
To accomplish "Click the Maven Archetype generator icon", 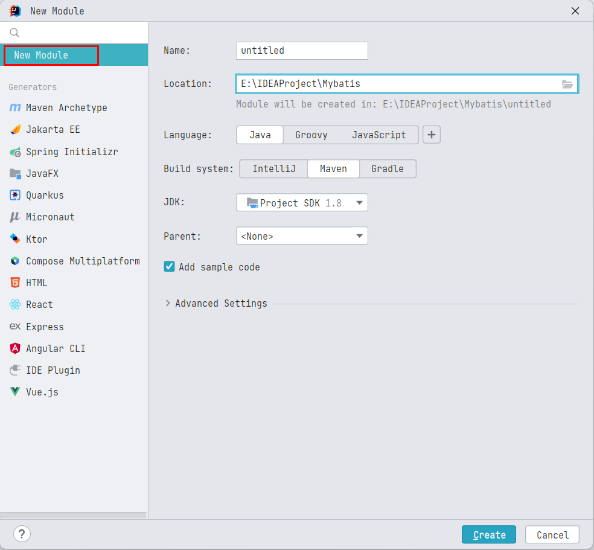I will pos(15,108).
